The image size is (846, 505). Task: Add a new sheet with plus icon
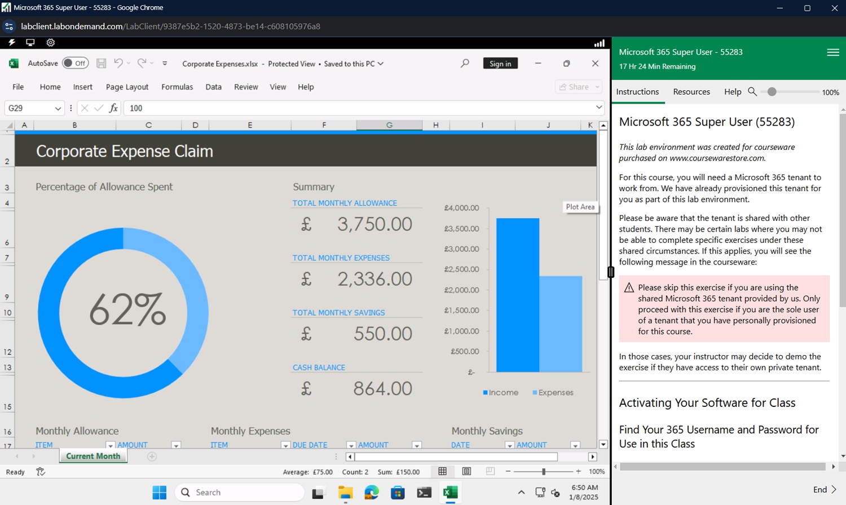152,457
